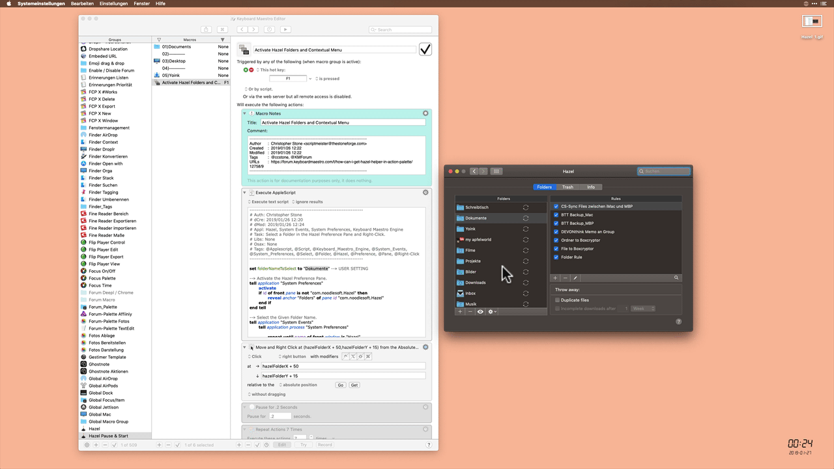Collapse the Execute AppleScript action
834x469 pixels.
(x=245, y=193)
